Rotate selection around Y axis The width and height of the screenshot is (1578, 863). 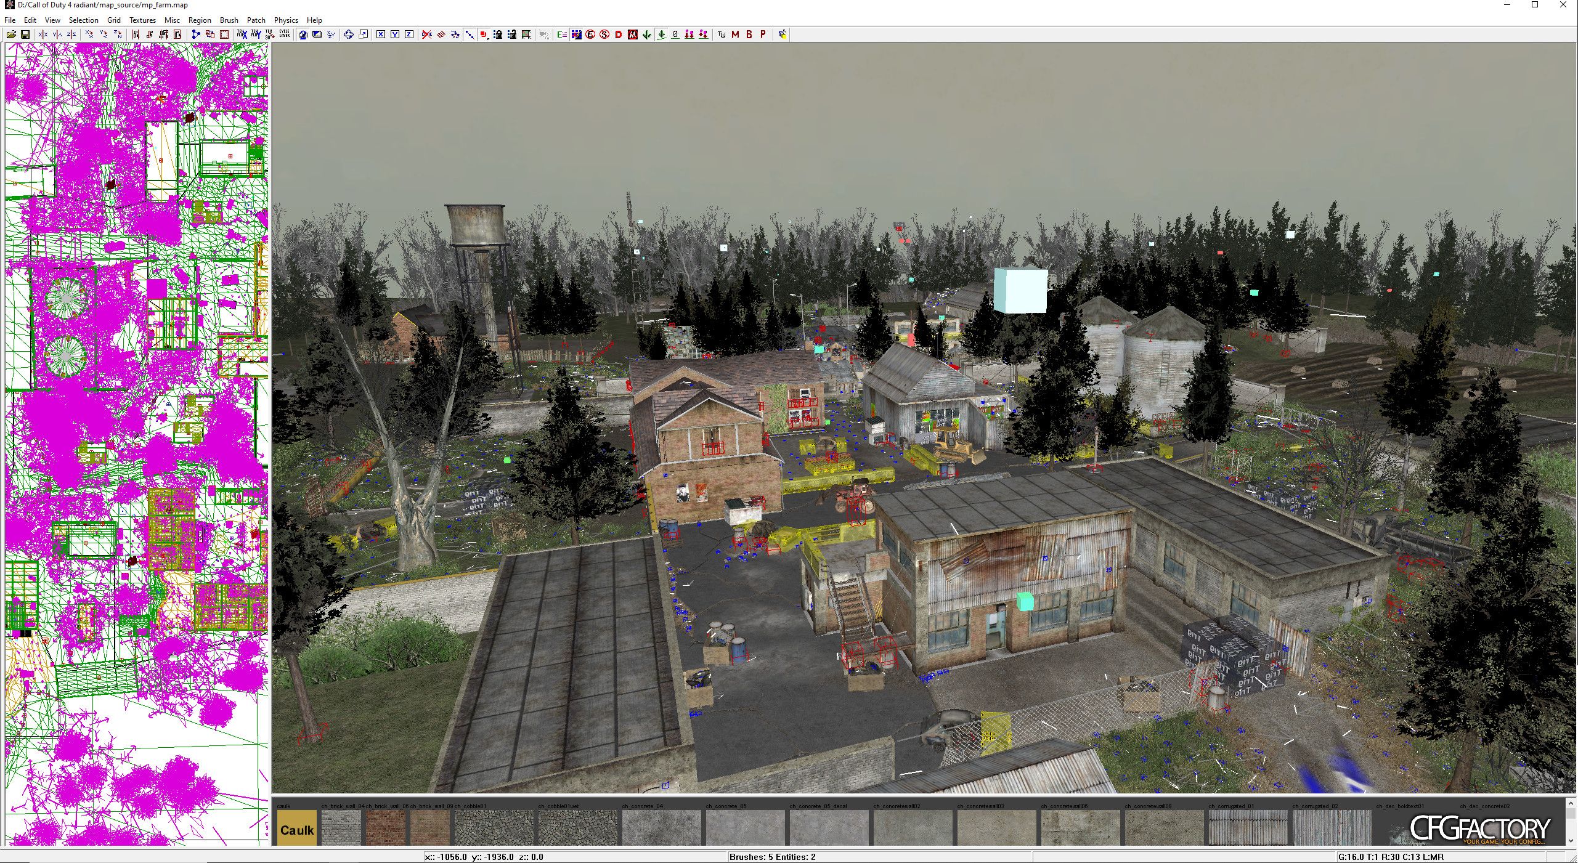[104, 34]
